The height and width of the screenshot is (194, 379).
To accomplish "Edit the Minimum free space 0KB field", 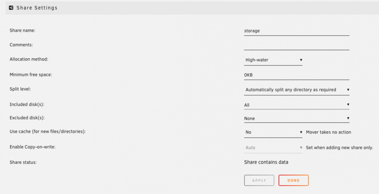I will [297, 75].
